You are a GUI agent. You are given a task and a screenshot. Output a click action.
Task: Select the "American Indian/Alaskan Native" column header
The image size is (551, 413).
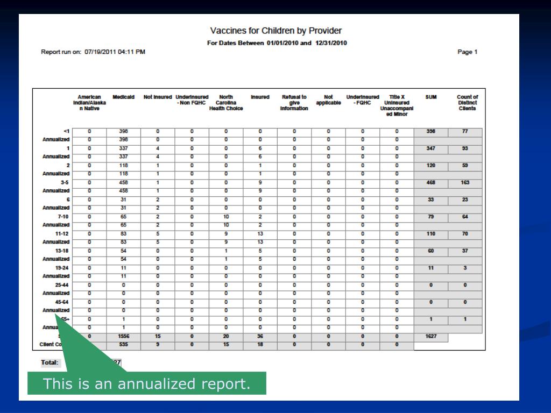coord(89,103)
